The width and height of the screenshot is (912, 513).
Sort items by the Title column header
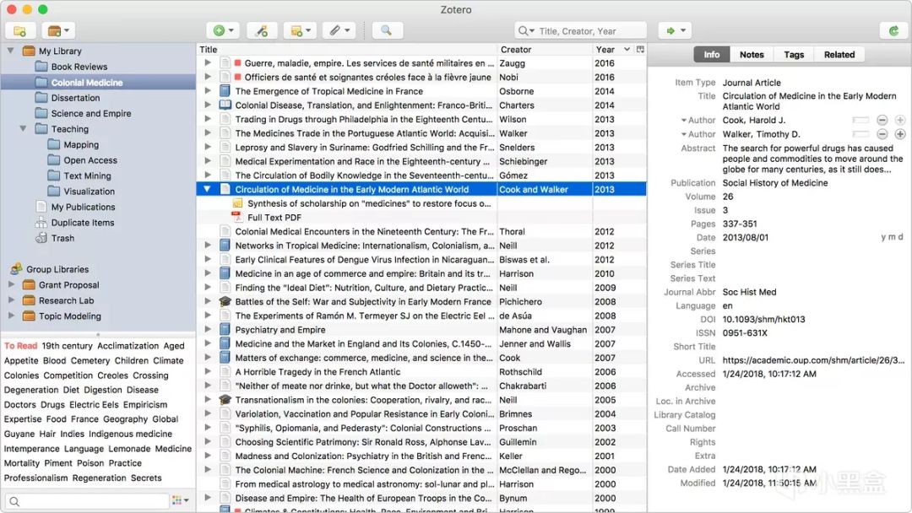[347, 50]
